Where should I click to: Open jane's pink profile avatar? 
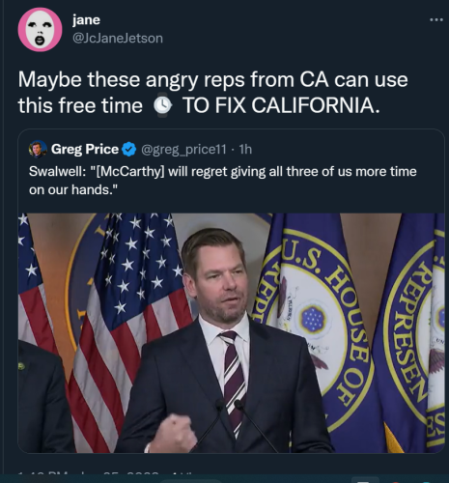point(40,30)
